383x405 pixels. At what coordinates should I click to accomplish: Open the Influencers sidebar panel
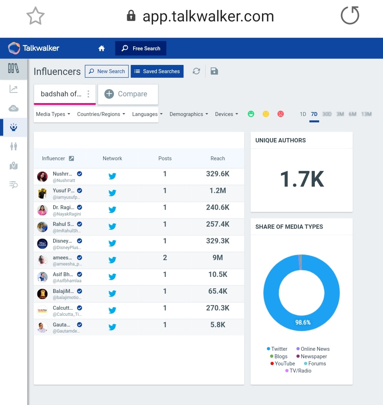[13, 127]
